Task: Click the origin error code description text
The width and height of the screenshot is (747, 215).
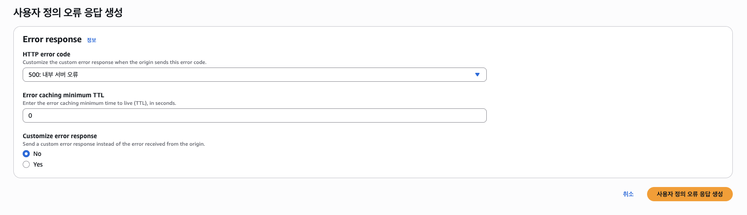Action: tap(115, 62)
